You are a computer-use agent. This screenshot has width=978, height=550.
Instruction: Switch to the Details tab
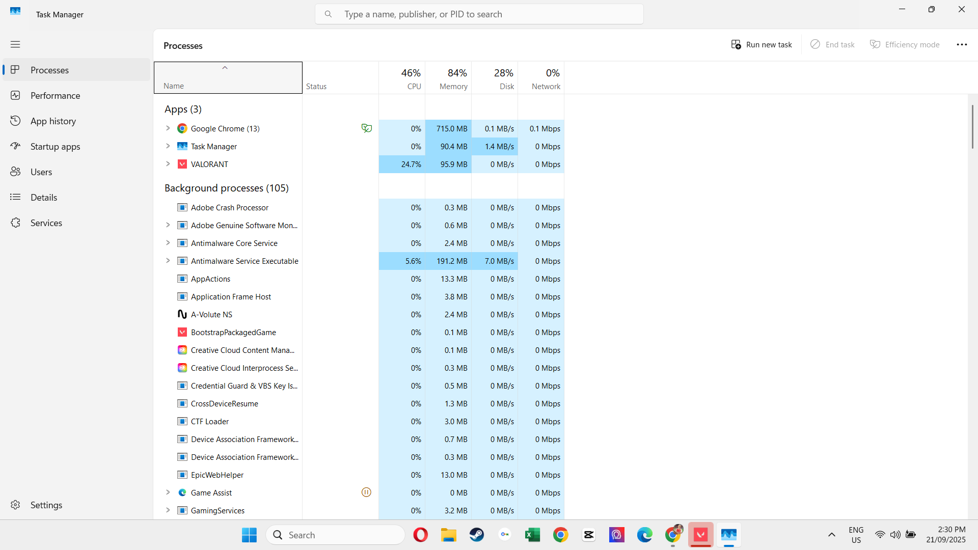(x=44, y=198)
